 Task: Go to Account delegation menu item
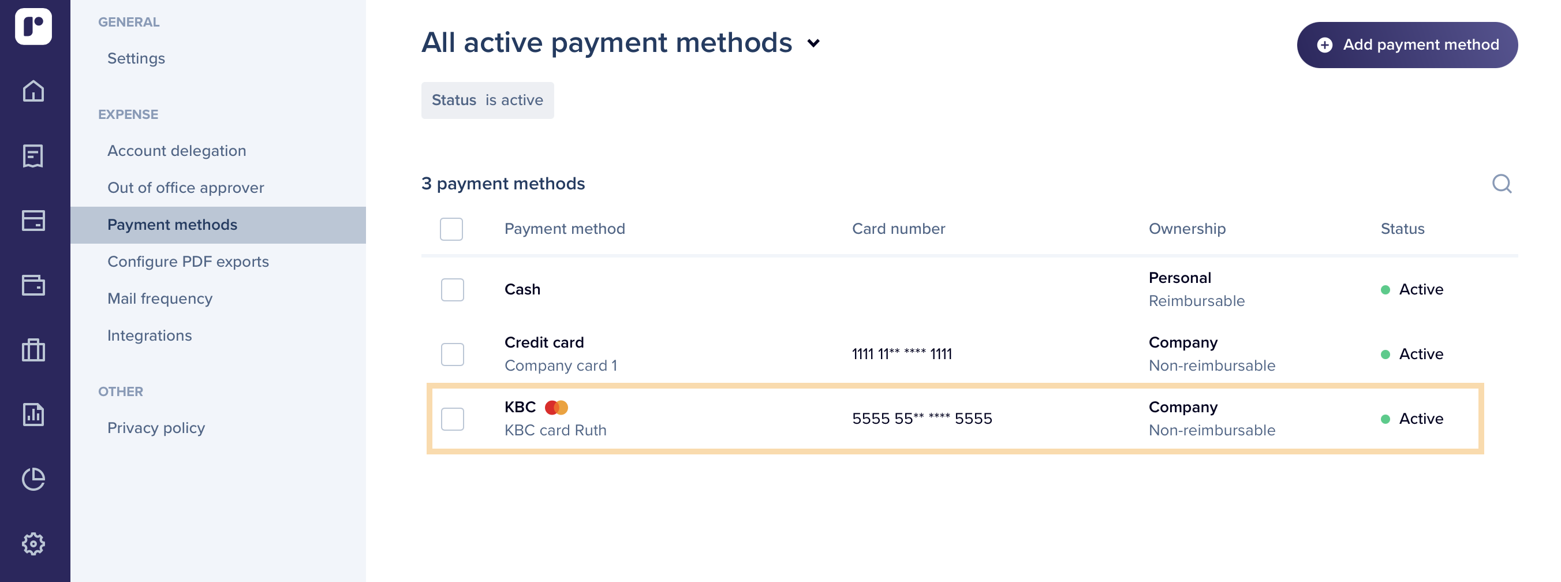click(176, 150)
